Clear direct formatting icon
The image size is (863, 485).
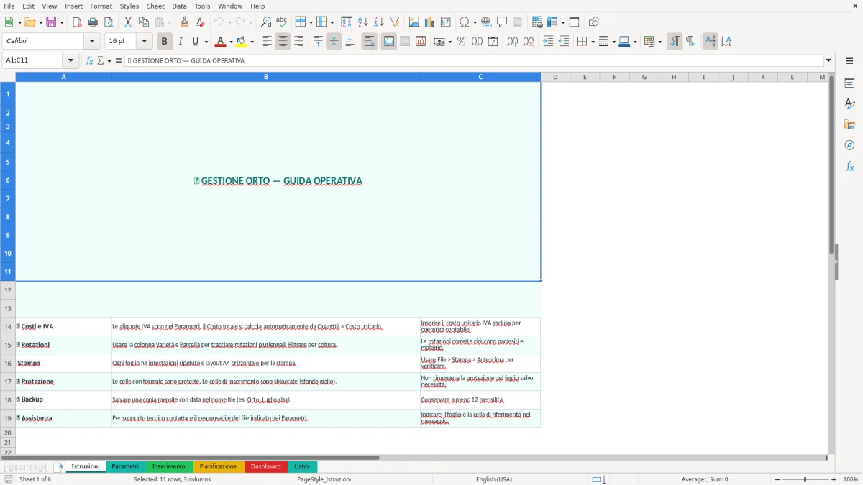[200, 22]
